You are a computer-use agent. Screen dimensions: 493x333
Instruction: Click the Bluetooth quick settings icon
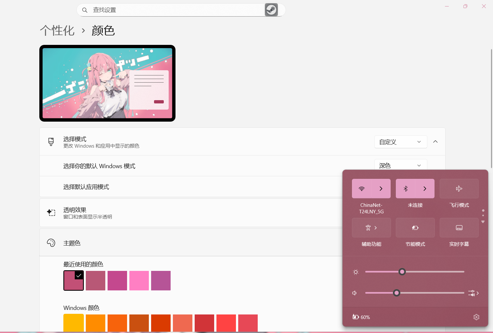point(405,188)
